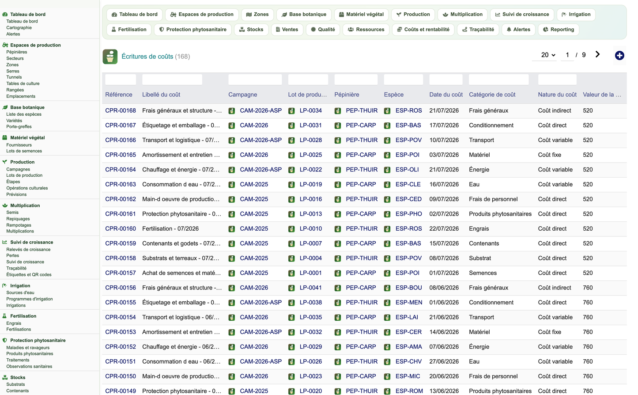638x395 pixels.
Task: Click the page number field showing 1
Action: point(567,55)
